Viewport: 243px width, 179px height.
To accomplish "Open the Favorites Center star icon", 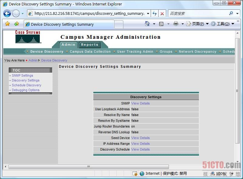I will pyautogui.click(x=7, y=24).
